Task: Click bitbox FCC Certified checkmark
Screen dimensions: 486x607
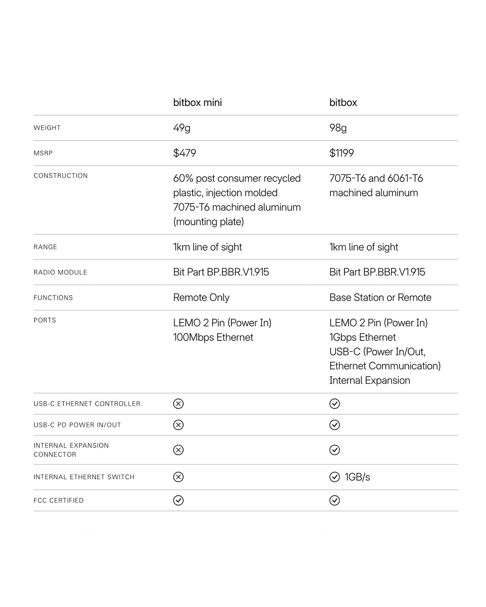Action: point(334,500)
